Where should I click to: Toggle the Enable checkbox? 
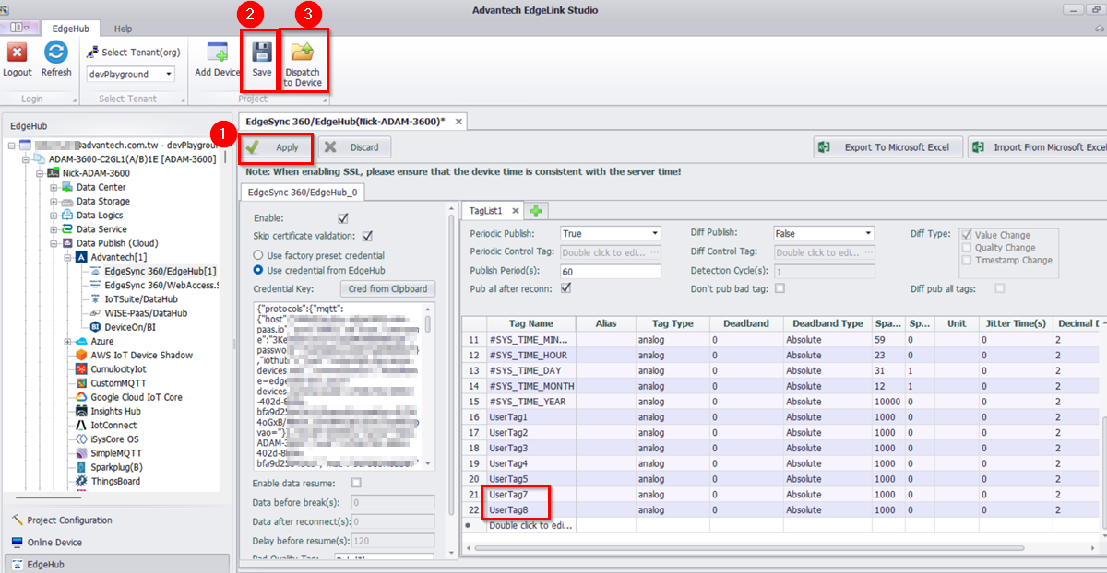(343, 218)
